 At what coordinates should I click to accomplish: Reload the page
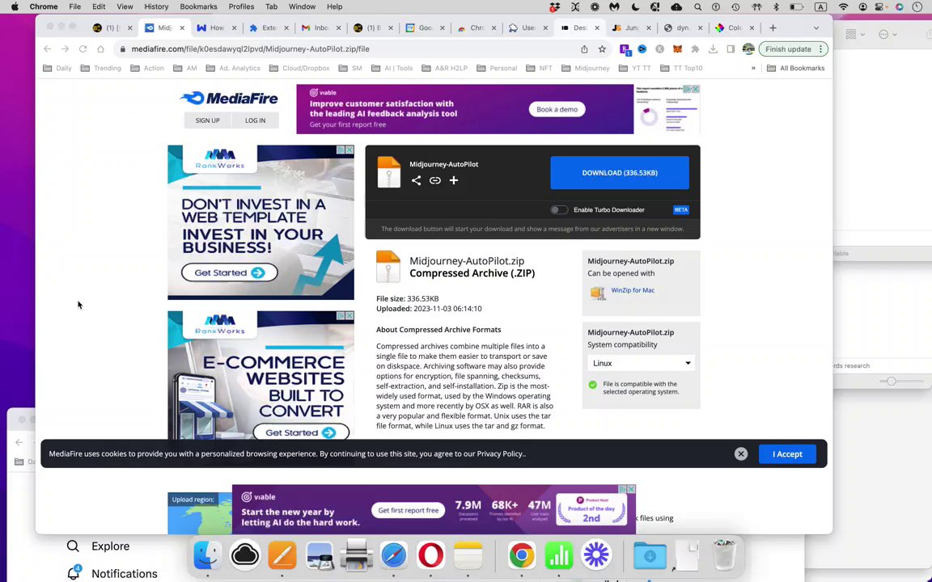click(x=83, y=49)
